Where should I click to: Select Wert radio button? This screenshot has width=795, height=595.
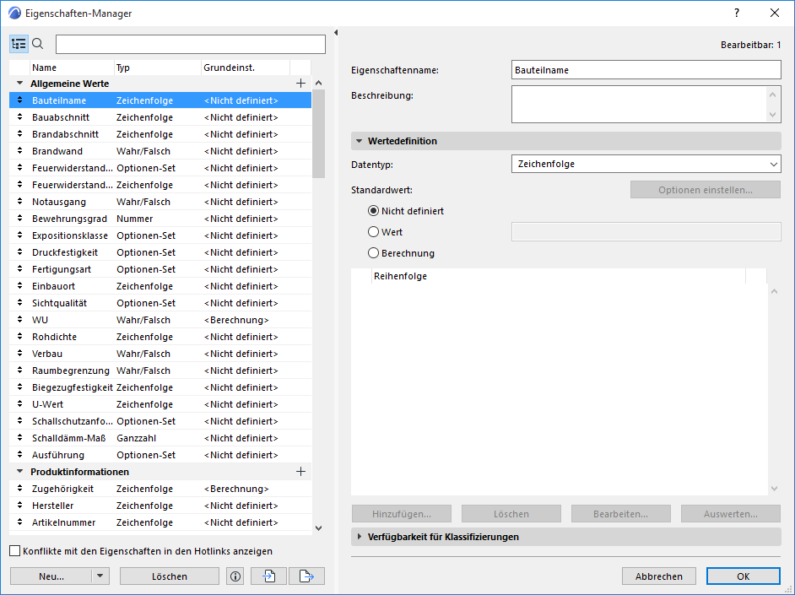(x=374, y=232)
